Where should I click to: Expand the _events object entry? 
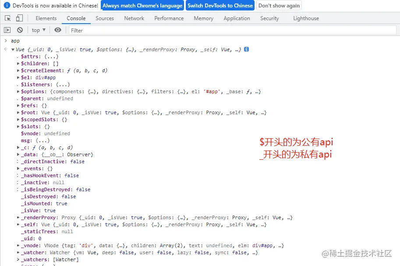click(x=18, y=168)
